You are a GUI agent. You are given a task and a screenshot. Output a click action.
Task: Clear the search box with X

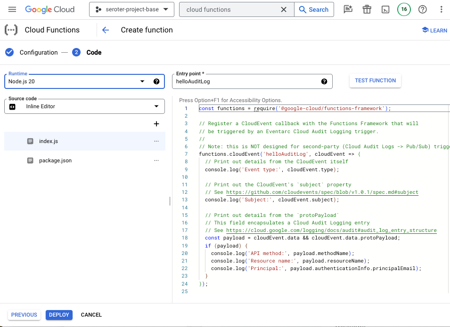(284, 9)
